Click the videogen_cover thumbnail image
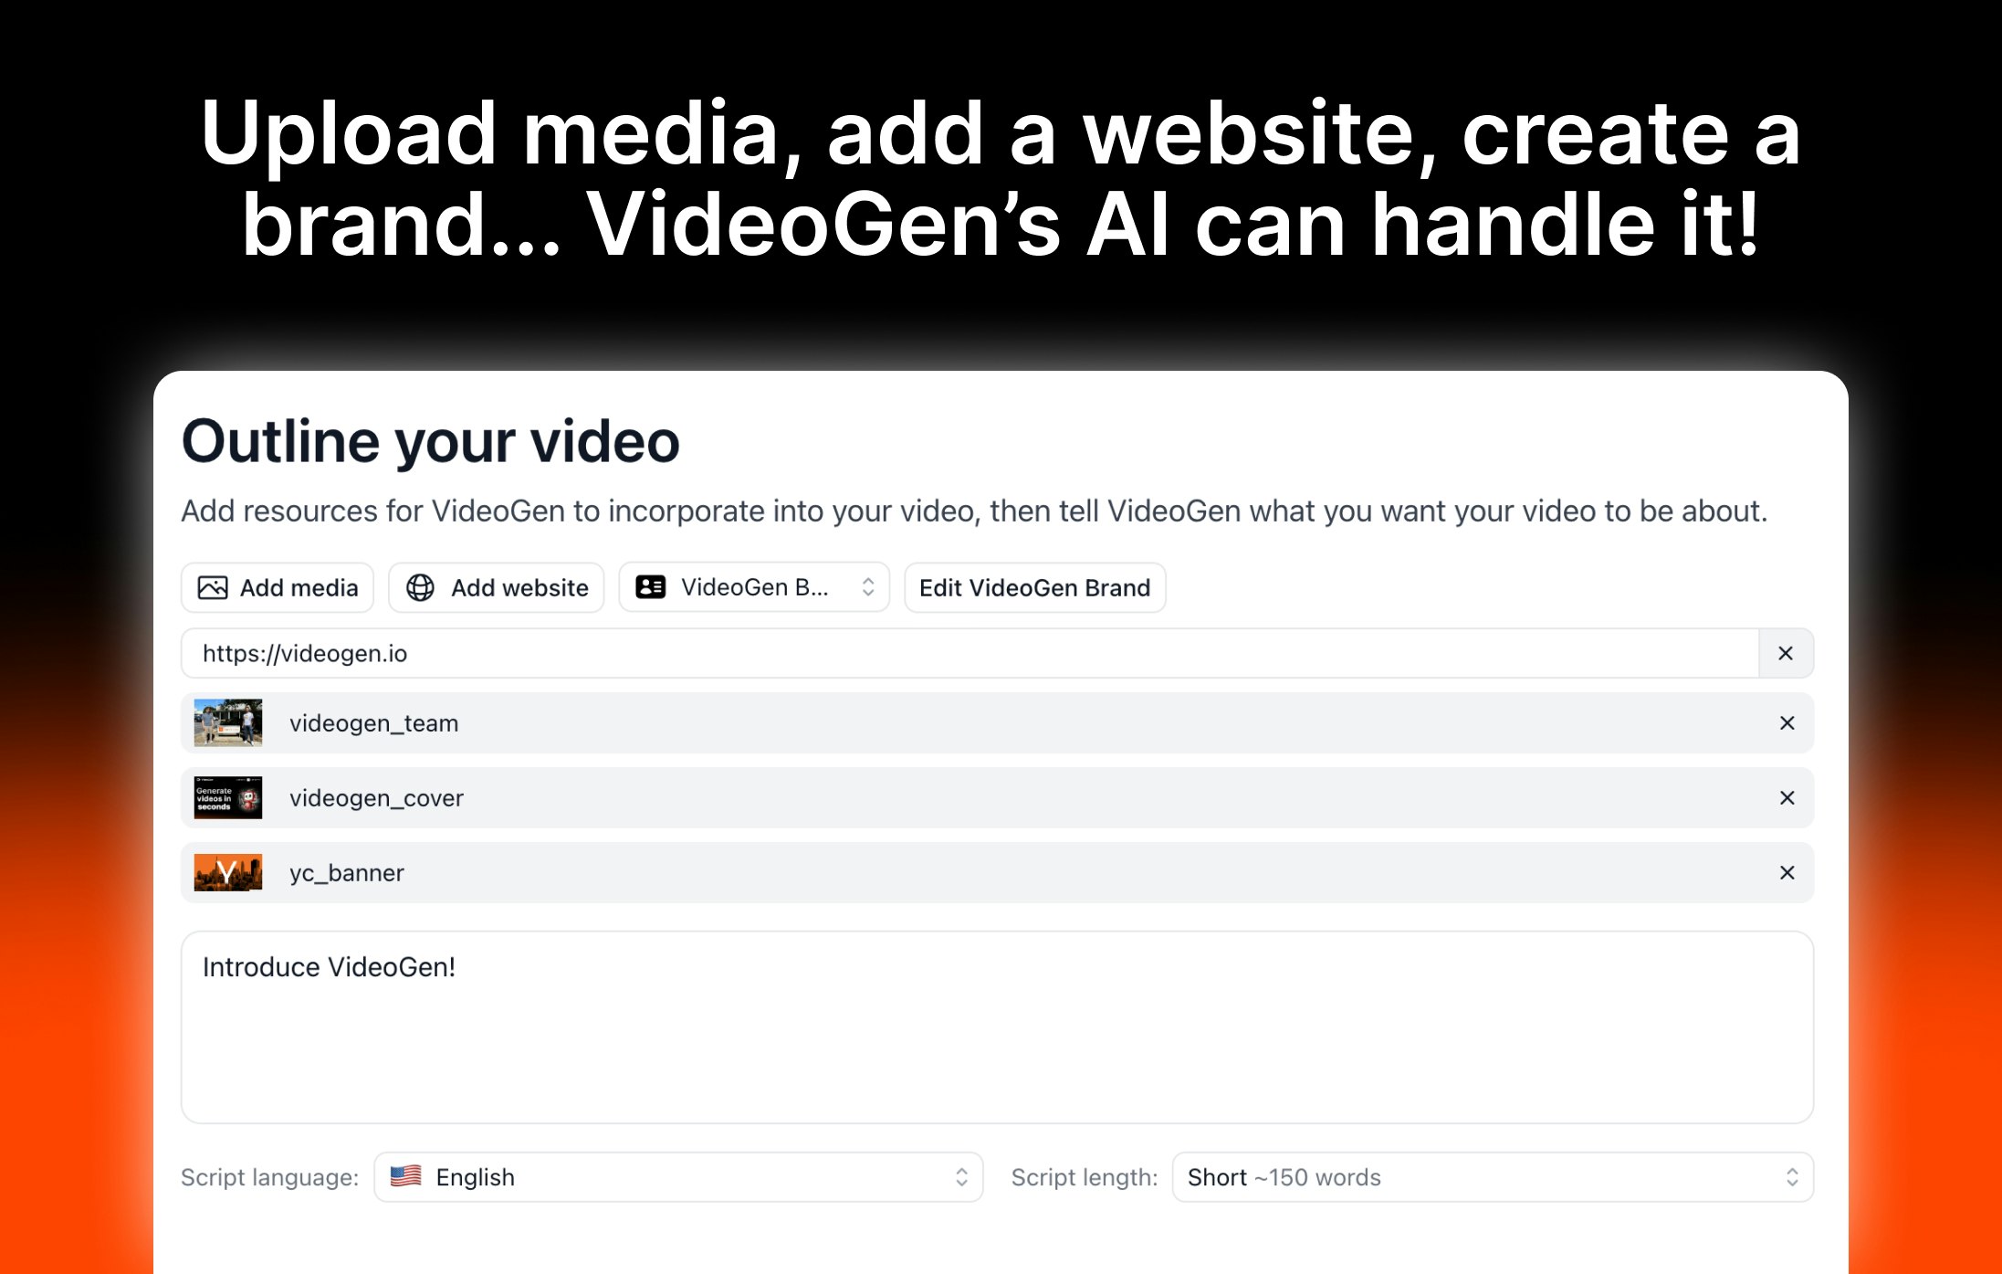2002x1274 pixels. 228,798
